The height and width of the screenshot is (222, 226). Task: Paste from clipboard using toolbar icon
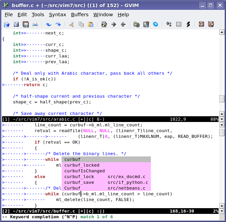(91, 24)
